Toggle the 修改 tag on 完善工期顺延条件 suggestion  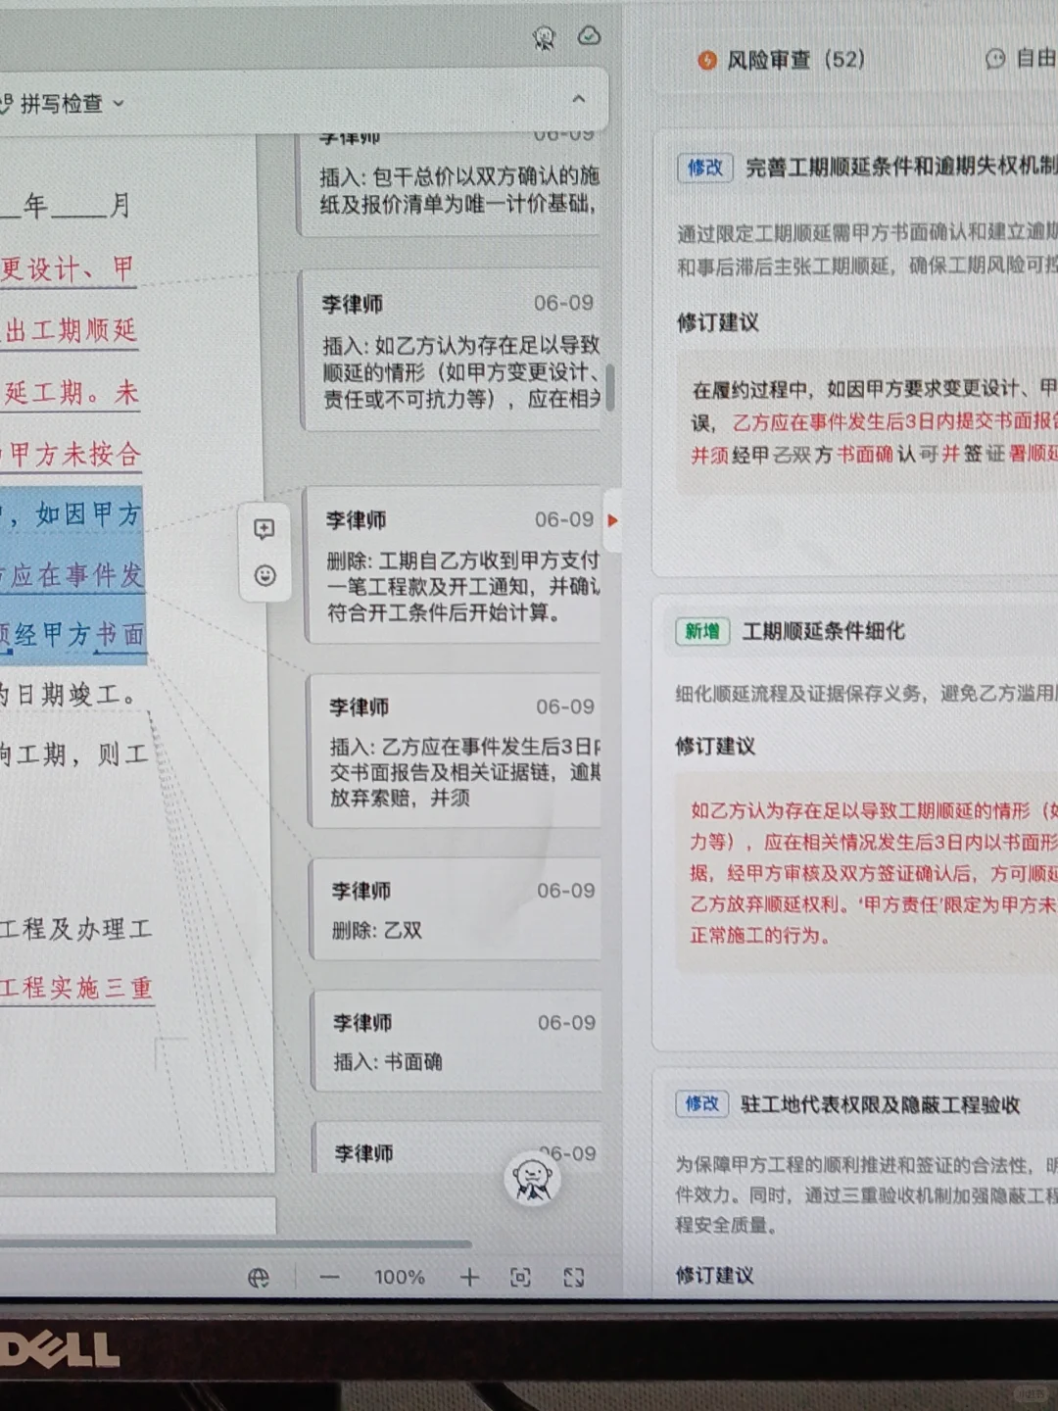[x=703, y=169]
